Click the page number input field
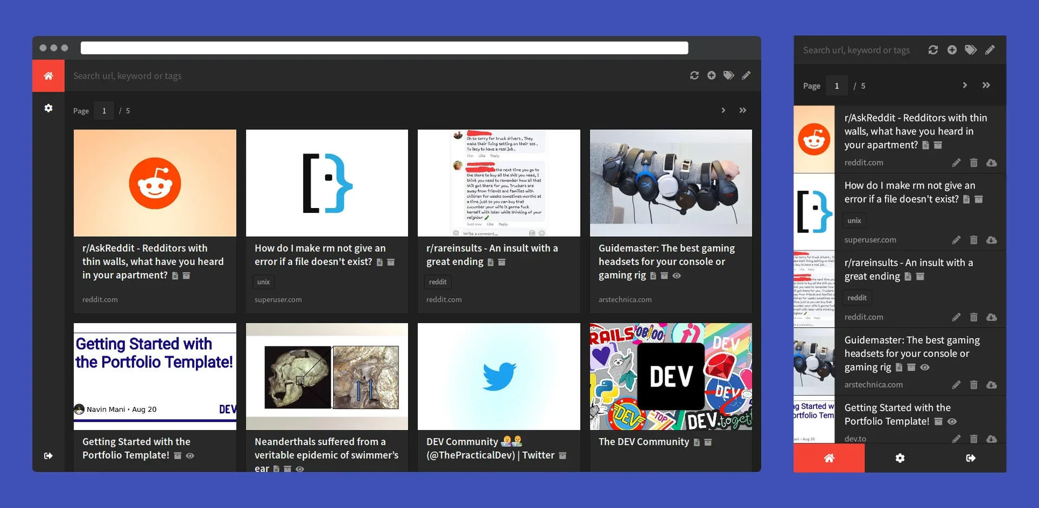The width and height of the screenshot is (1039, 508). [x=104, y=110]
